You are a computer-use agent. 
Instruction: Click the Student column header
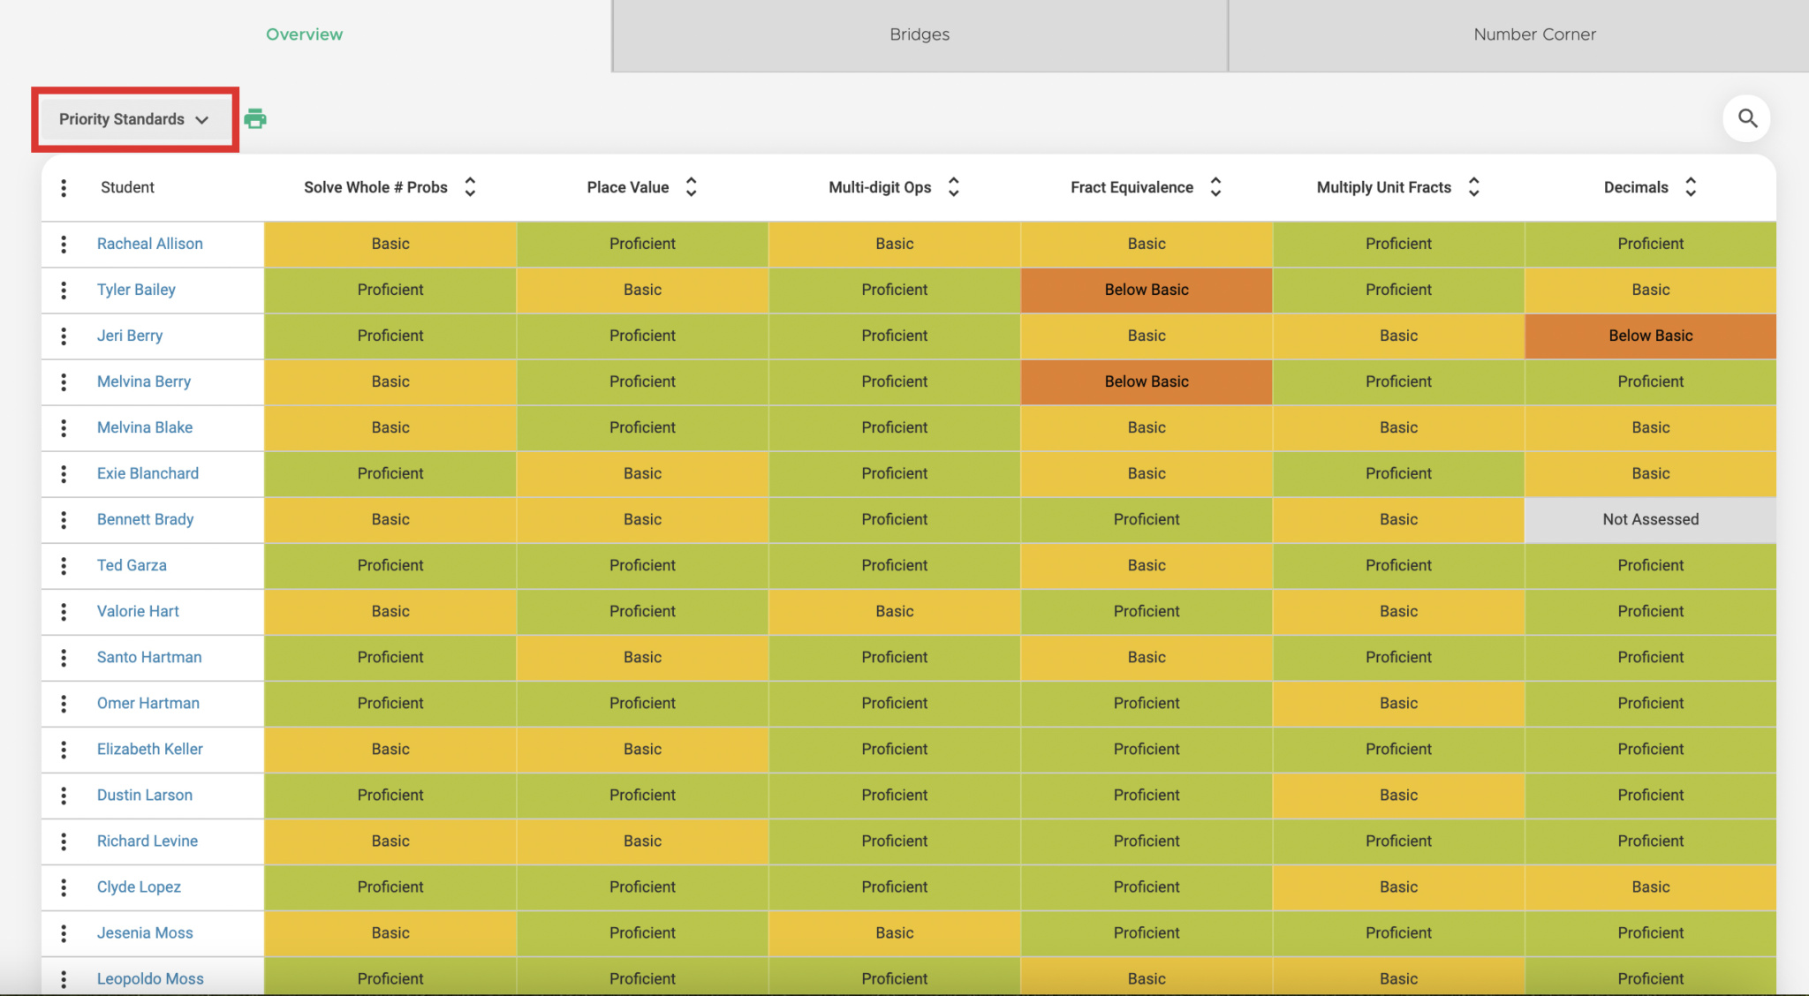(127, 187)
